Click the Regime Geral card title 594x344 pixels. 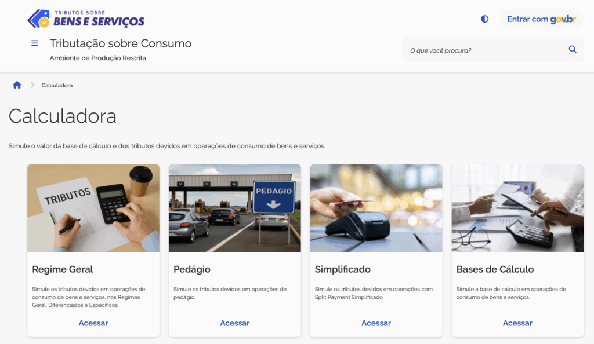coord(63,269)
